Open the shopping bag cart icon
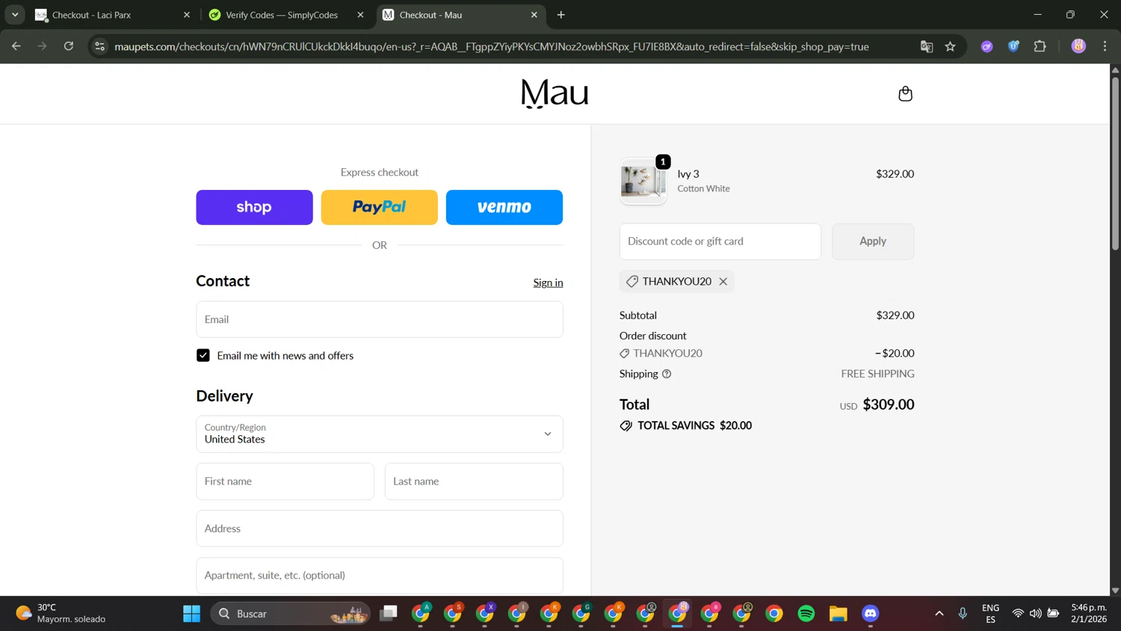Image resolution: width=1121 pixels, height=631 pixels. pos(905,94)
